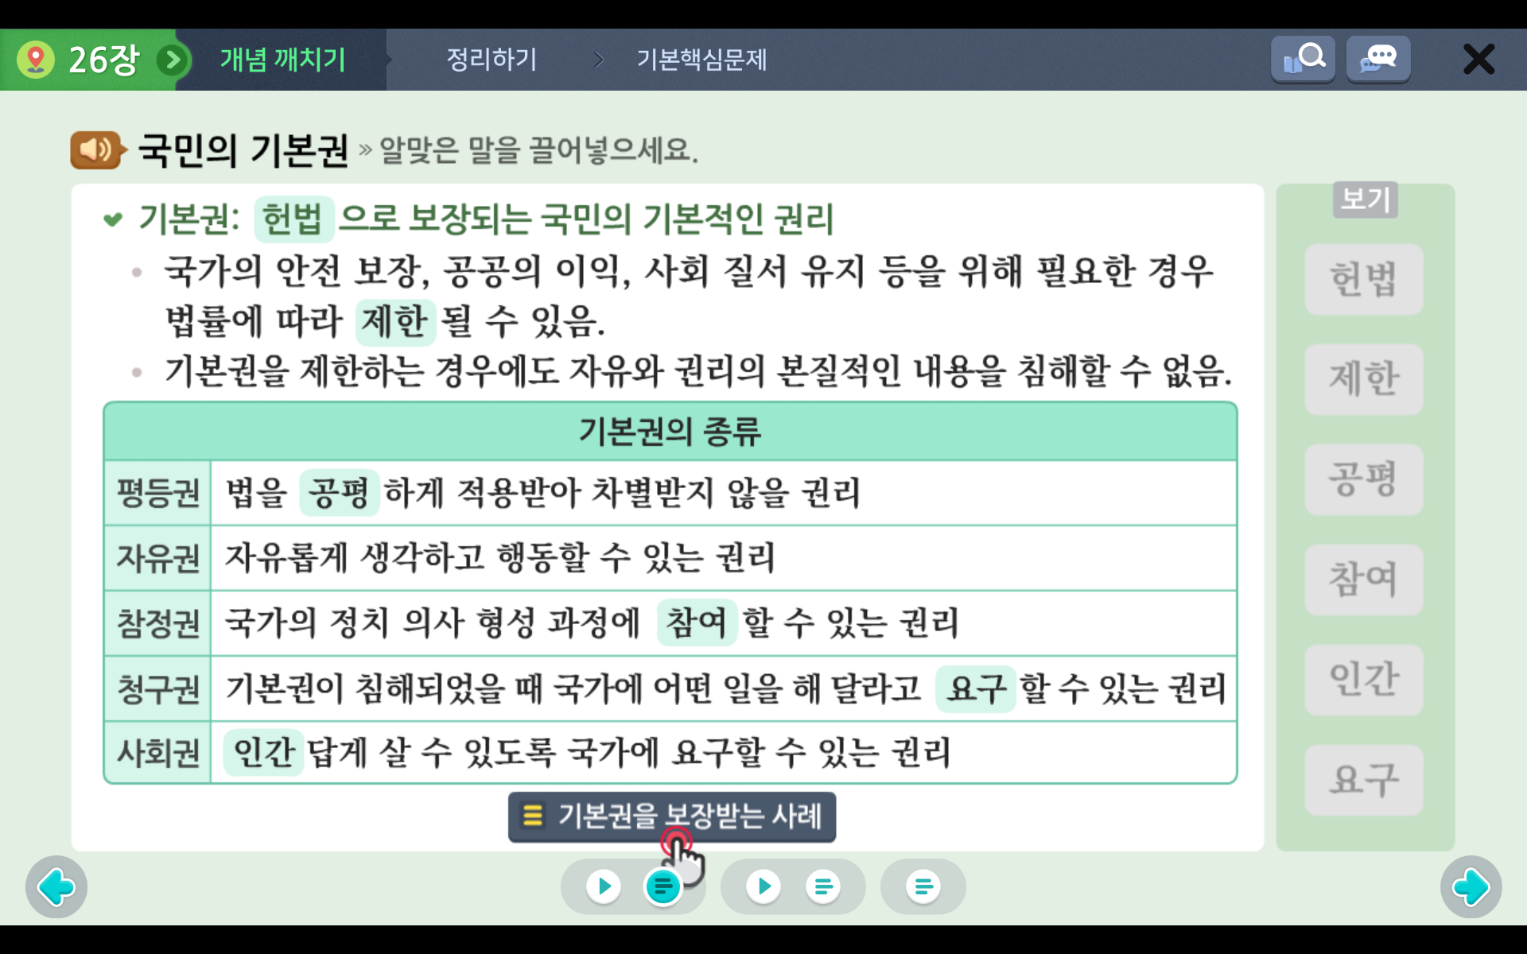Open 기본권을 보장받는 사례 button
This screenshot has width=1527, height=954.
672,816
